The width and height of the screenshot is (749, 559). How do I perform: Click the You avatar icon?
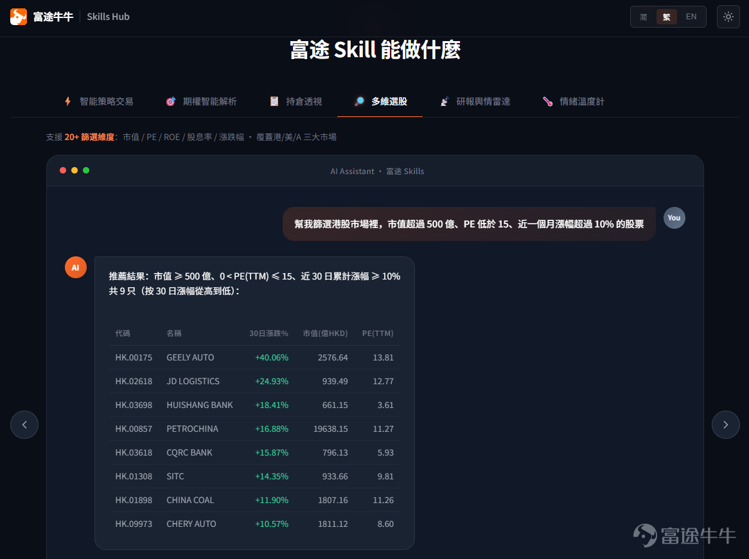[674, 218]
